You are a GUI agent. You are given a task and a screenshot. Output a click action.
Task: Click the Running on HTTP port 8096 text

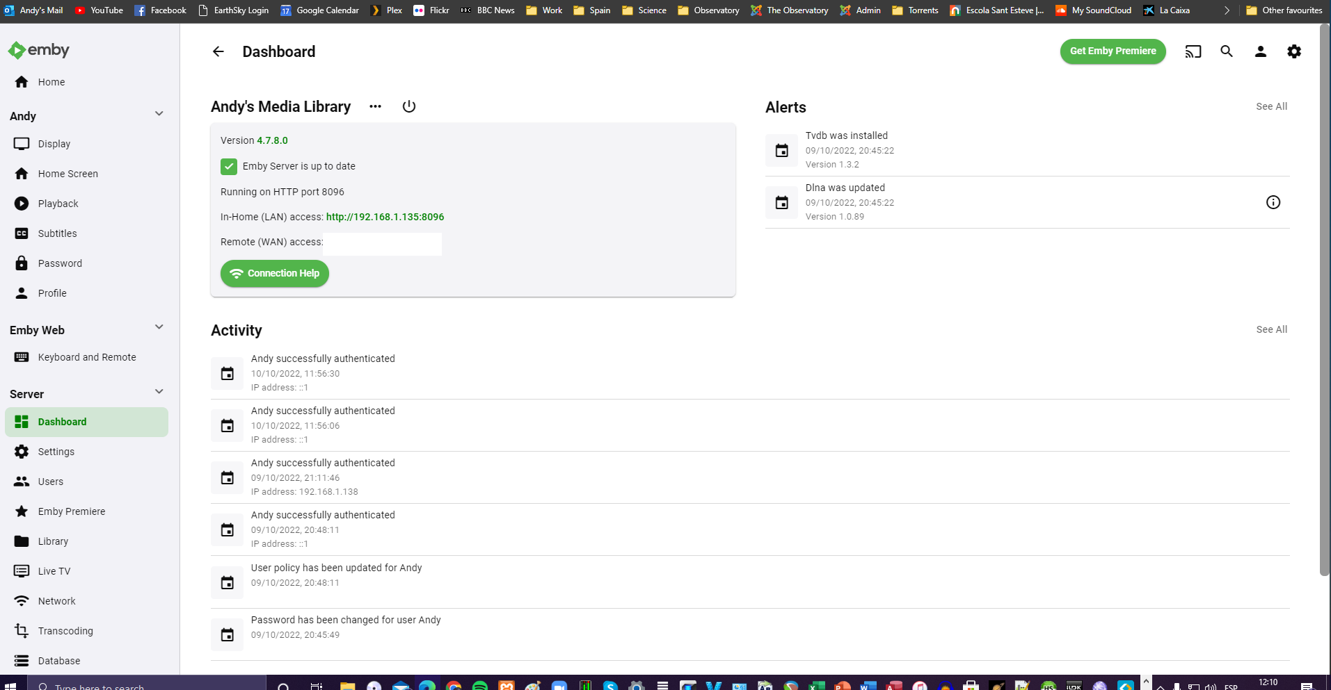pyautogui.click(x=282, y=192)
